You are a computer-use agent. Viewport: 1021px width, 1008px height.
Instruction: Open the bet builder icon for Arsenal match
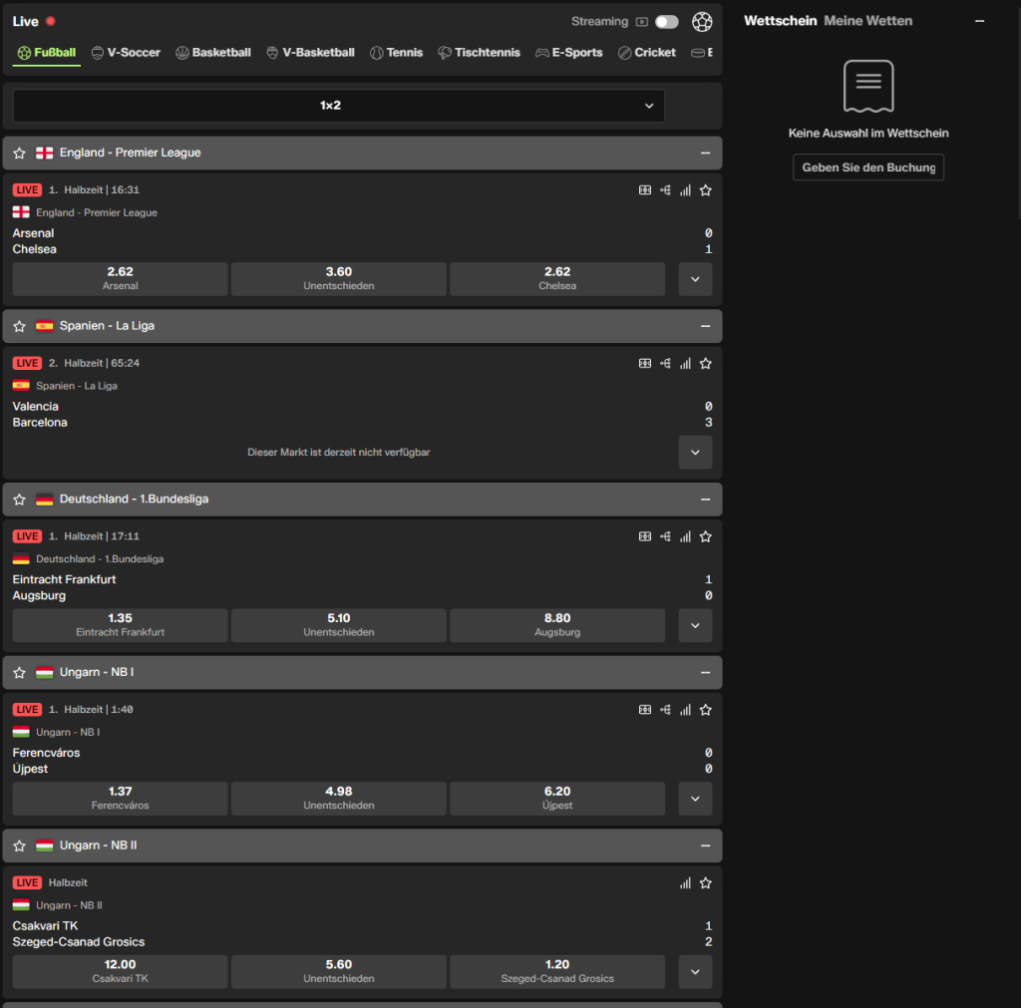665,190
